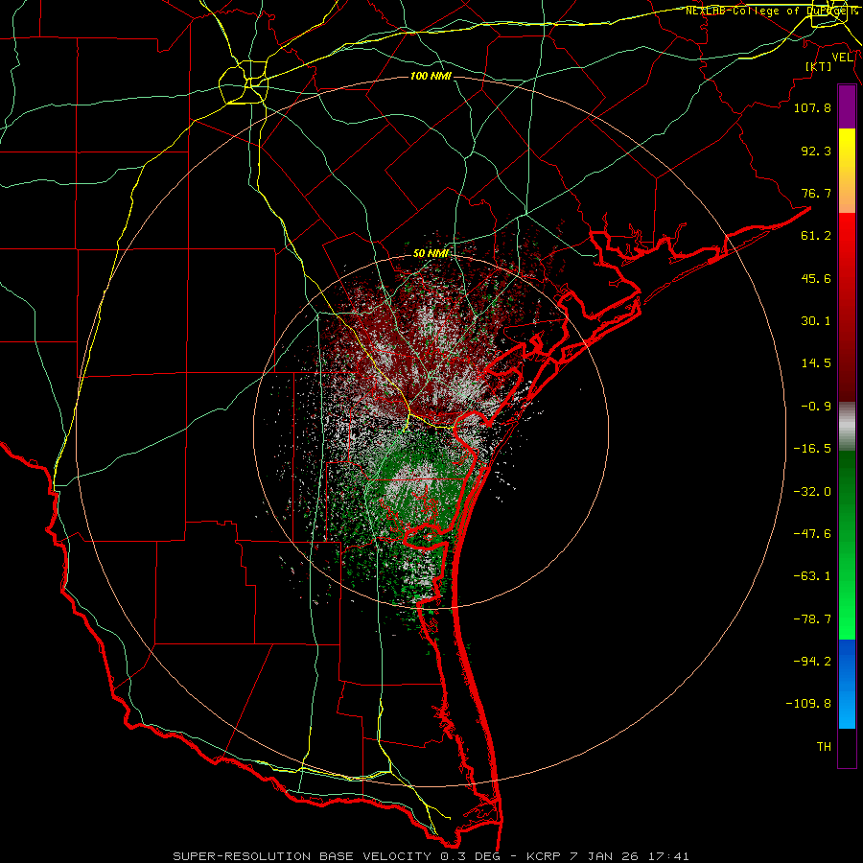Click the -63.1 legend value
The height and width of the screenshot is (863, 863).
coord(812,576)
